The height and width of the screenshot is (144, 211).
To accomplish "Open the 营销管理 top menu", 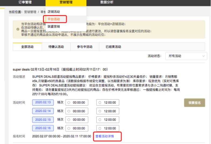I will pyautogui.click(x=66, y=3).
